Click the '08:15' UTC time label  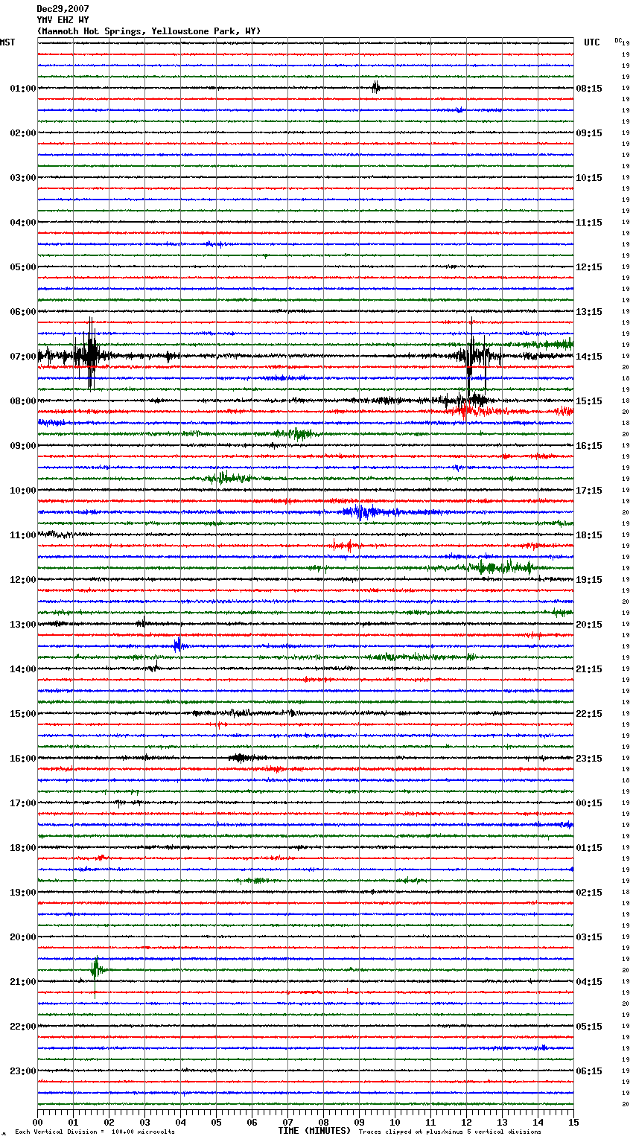click(x=589, y=89)
